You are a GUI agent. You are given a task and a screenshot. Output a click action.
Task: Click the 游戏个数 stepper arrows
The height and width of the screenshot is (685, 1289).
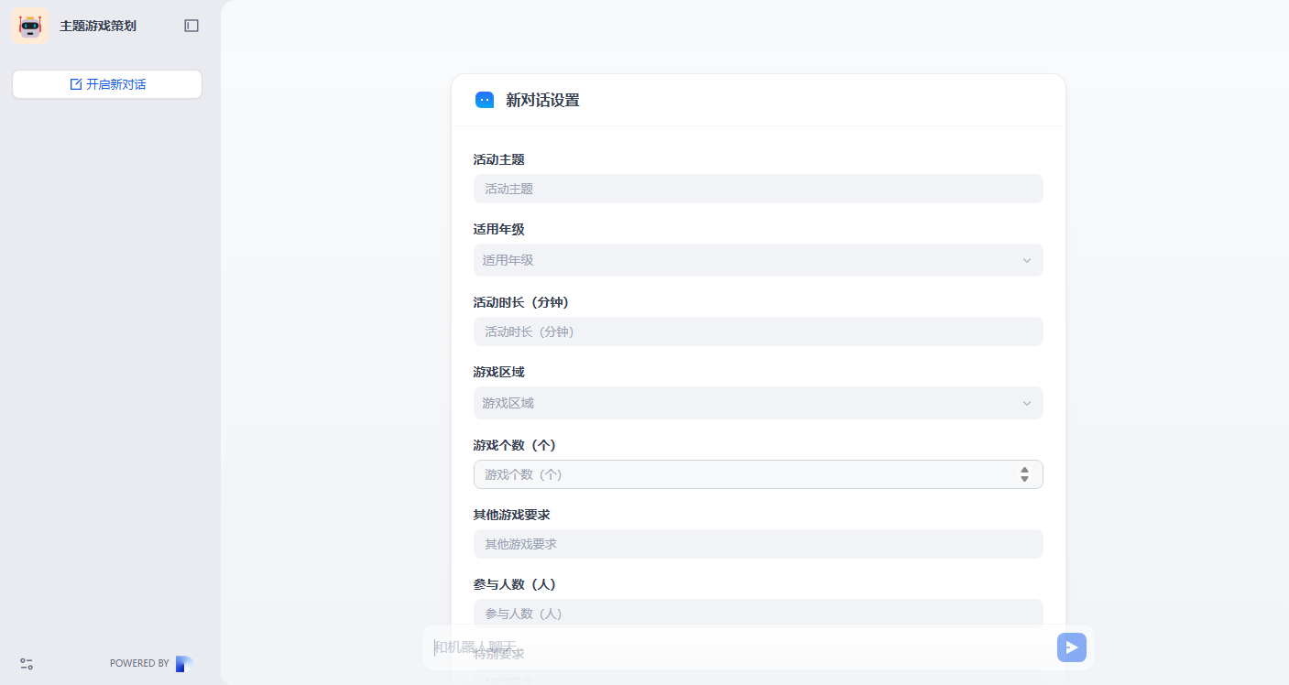pyautogui.click(x=1024, y=474)
